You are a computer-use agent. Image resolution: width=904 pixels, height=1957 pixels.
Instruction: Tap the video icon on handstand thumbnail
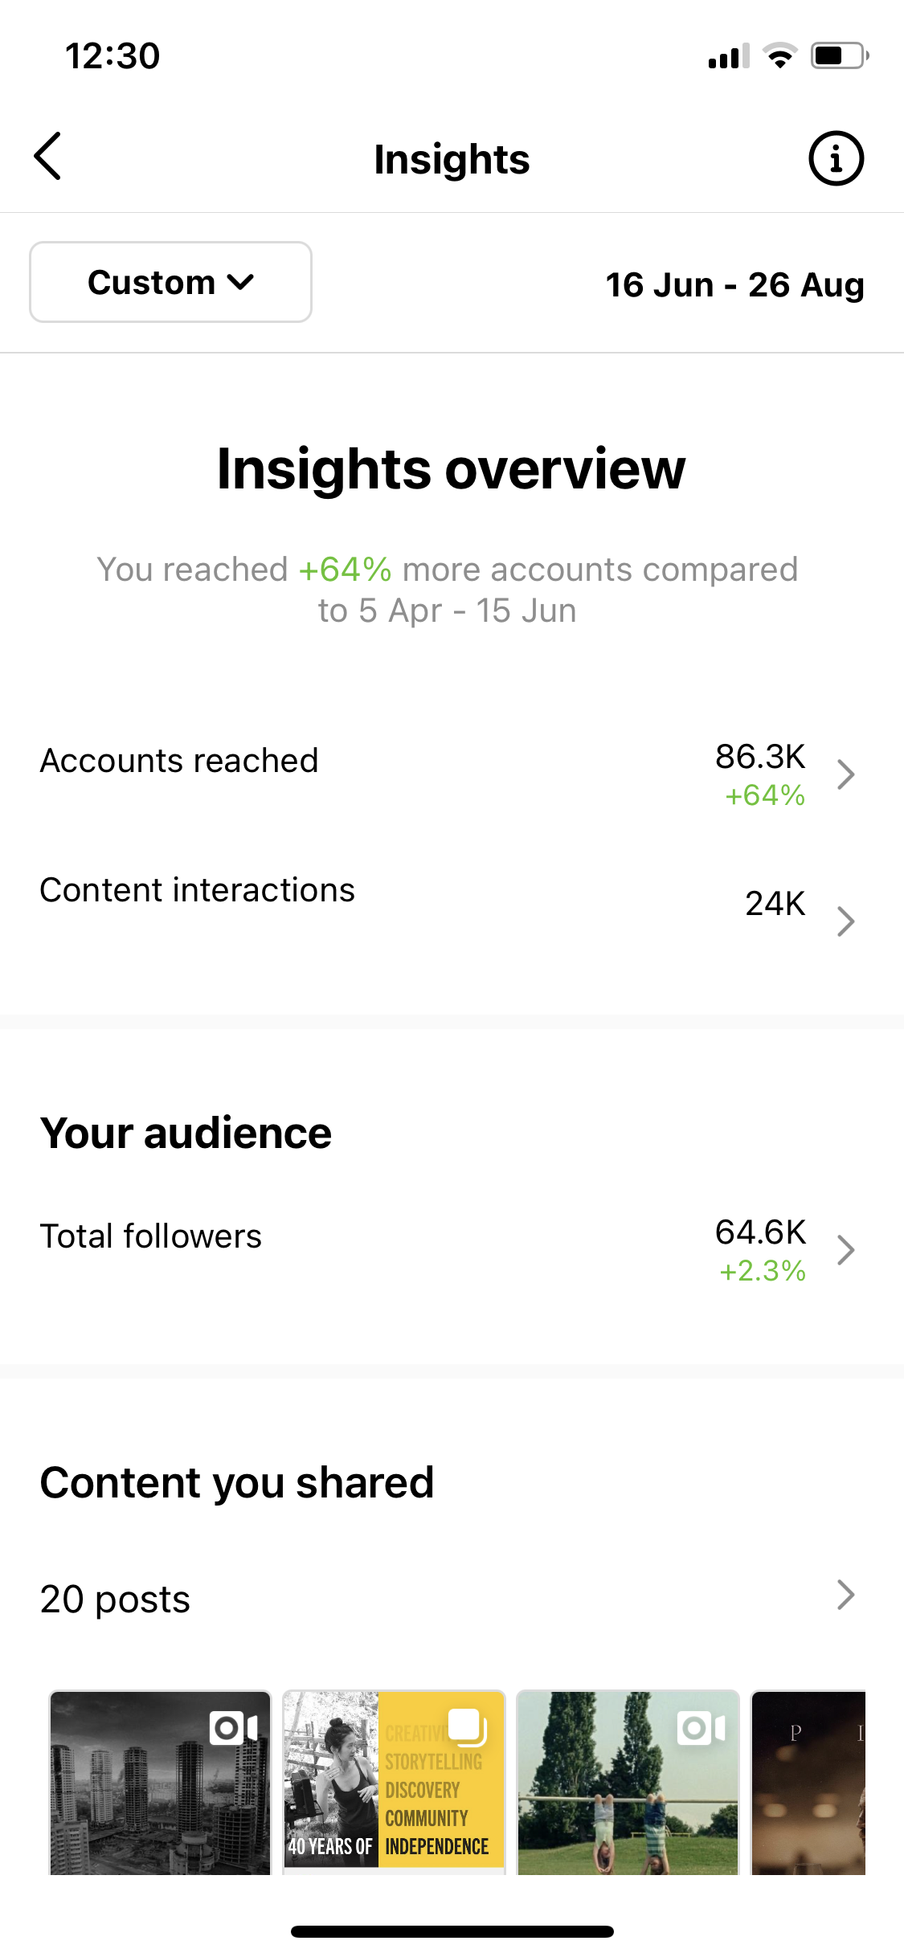702,1727
